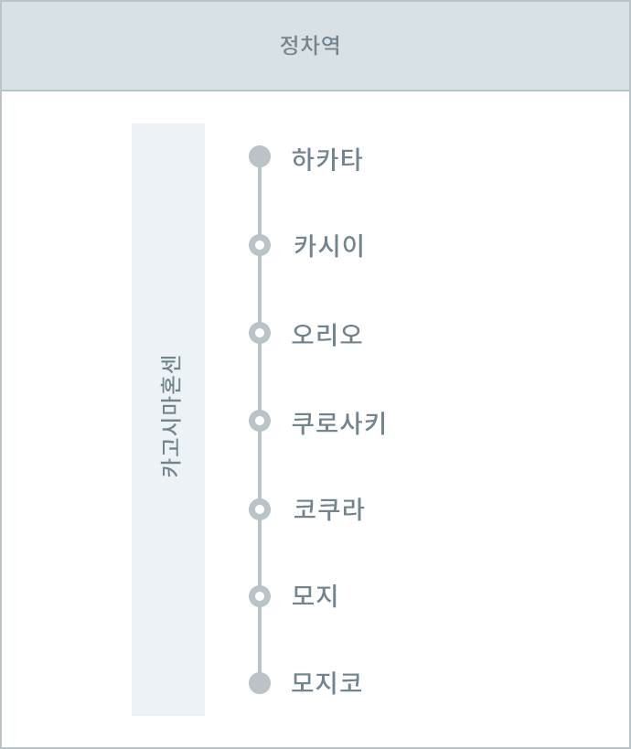Click the station marker next to 모지
Image resolution: width=631 pixels, height=749 pixels.
260,596
